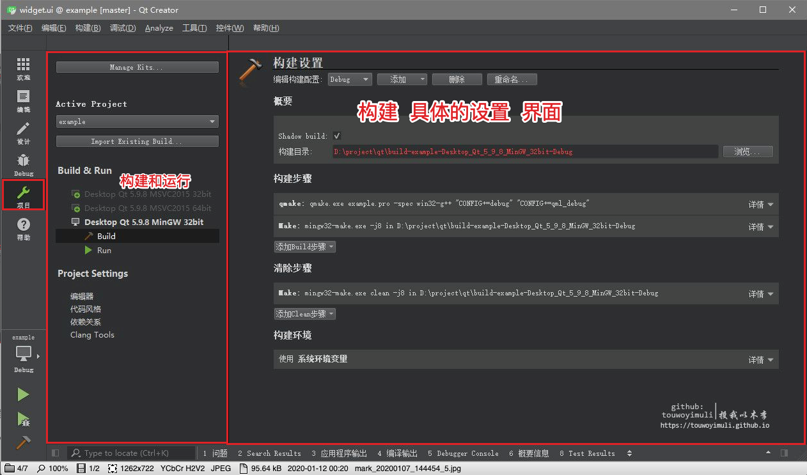Toggle left sidebar visibility icon
Screen dimensions: 807x475
(55, 453)
